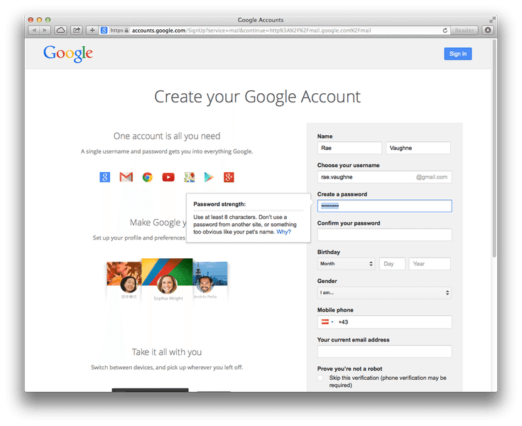Click the last name field containing Vaughne

pos(418,148)
